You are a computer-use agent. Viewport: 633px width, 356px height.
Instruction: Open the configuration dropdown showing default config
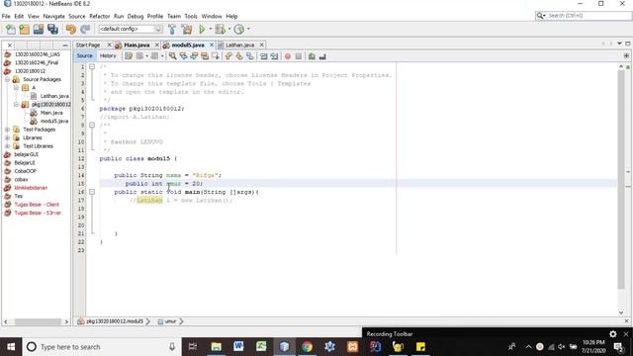tap(130, 29)
